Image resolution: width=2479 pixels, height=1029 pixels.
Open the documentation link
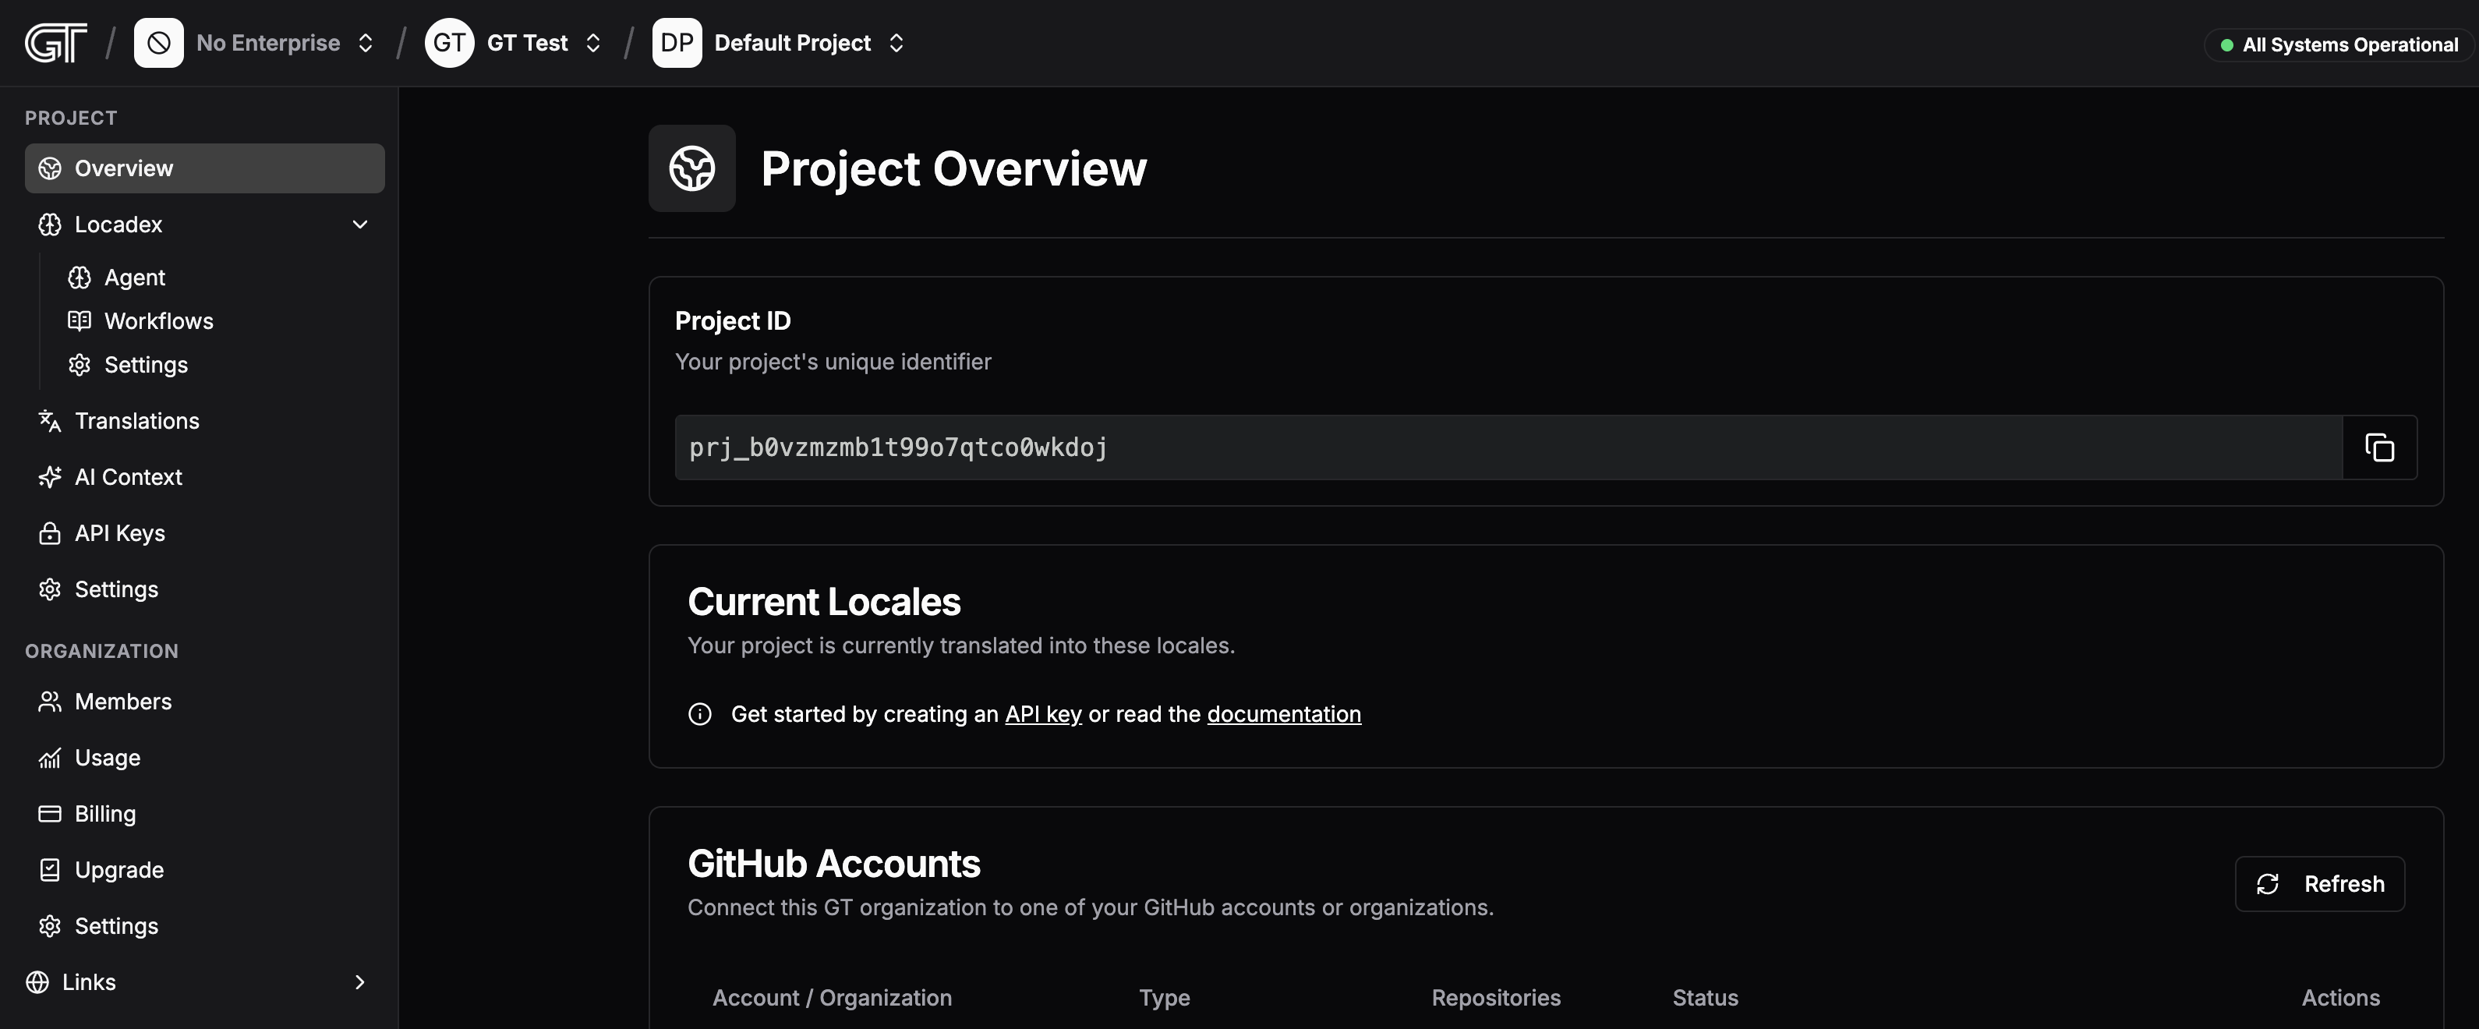[x=1283, y=713]
